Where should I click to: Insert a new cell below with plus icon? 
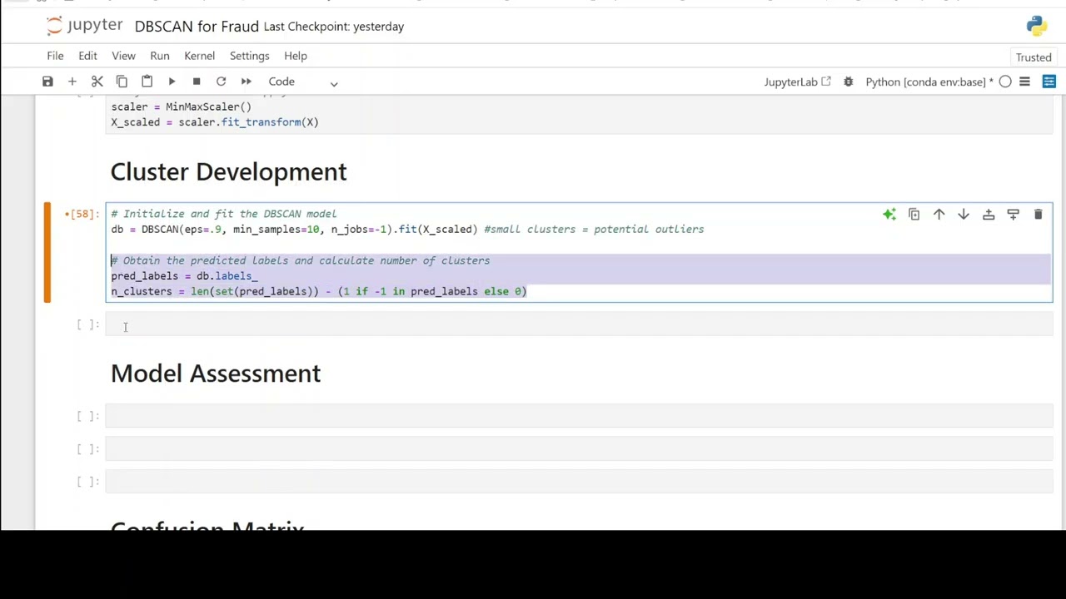point(72,82)
